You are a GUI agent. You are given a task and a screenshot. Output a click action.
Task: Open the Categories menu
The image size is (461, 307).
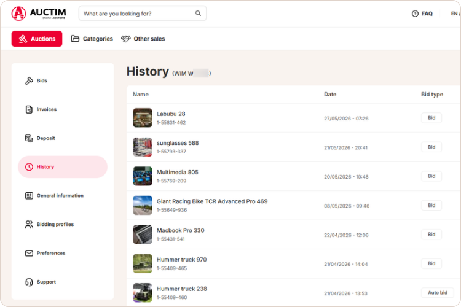92,39
